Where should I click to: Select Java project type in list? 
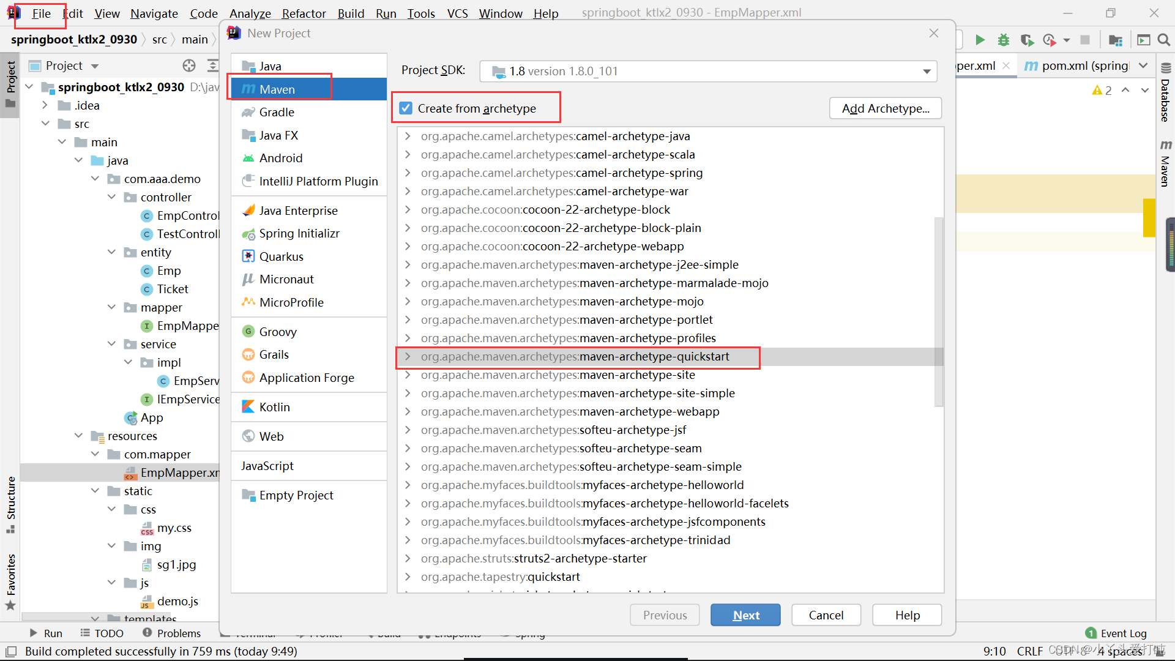click(x=309, y=66)
